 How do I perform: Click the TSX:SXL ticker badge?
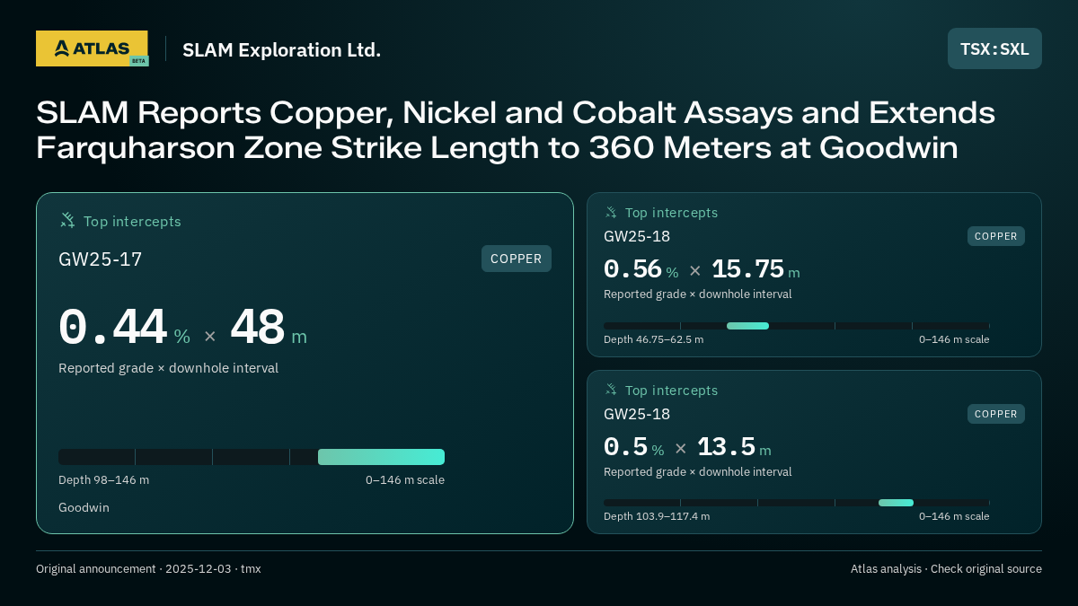pos(994,48)
